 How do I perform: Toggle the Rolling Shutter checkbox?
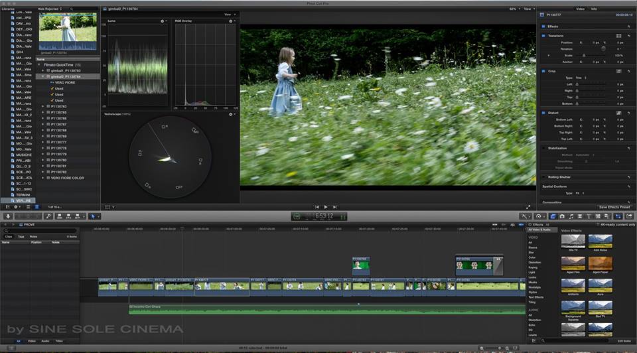[543, 177]
